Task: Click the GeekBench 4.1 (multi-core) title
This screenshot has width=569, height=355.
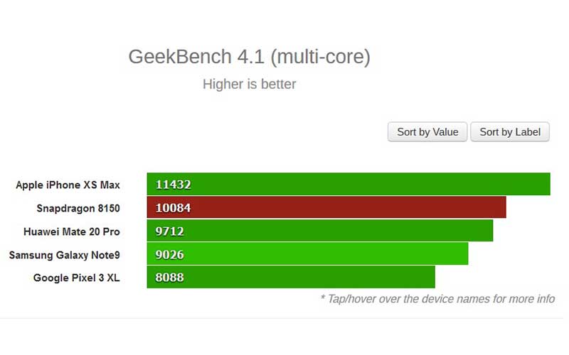Action: 250,57
